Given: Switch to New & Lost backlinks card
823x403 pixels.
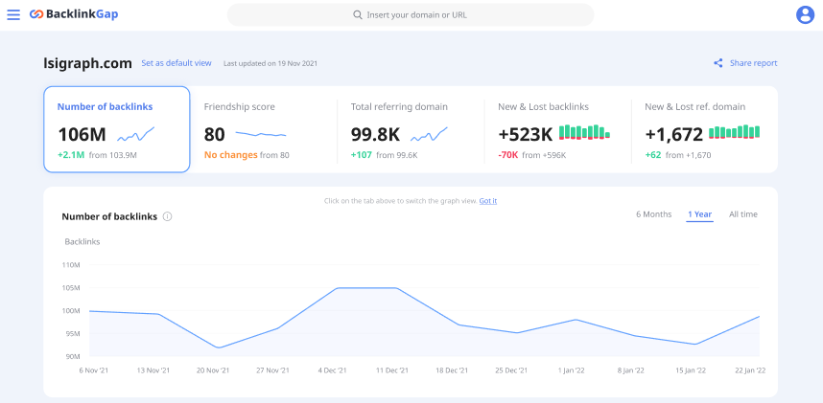Looking at the screenshot, I should 557,129.
